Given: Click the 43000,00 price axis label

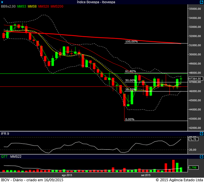Looking at the screenshot, I should (195, 119).
